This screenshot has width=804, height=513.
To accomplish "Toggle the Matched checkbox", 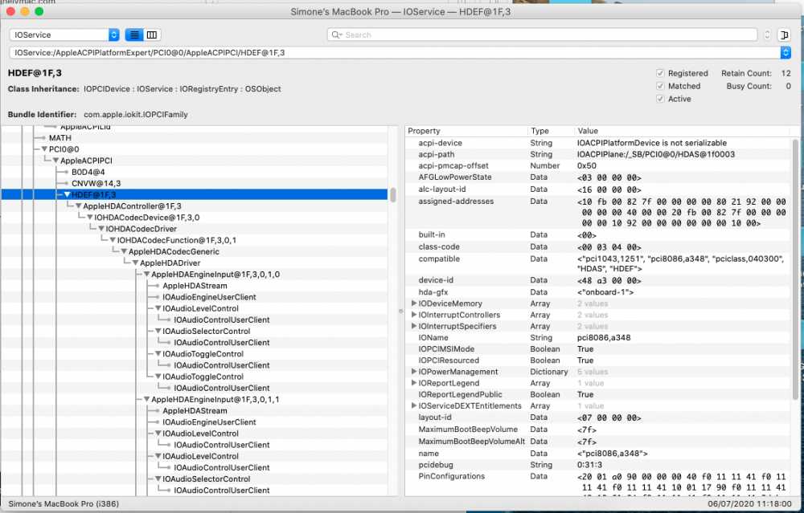I will click(660, 86).
